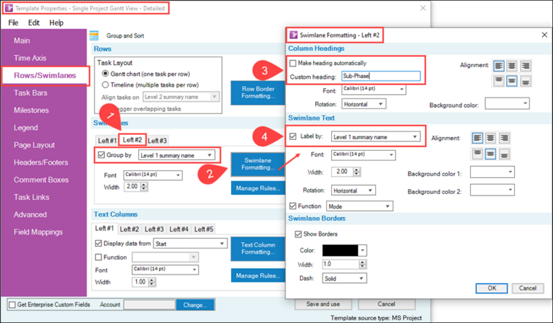553x323 pixels.
Task: Align swimlane text right
Action: [504, 138]
